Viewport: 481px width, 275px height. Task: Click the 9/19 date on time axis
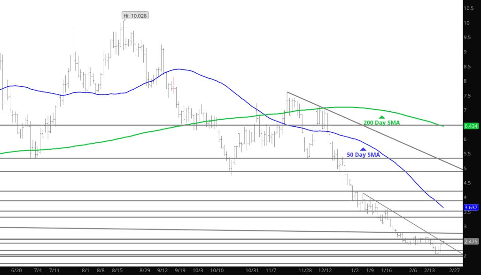point(181,270)
